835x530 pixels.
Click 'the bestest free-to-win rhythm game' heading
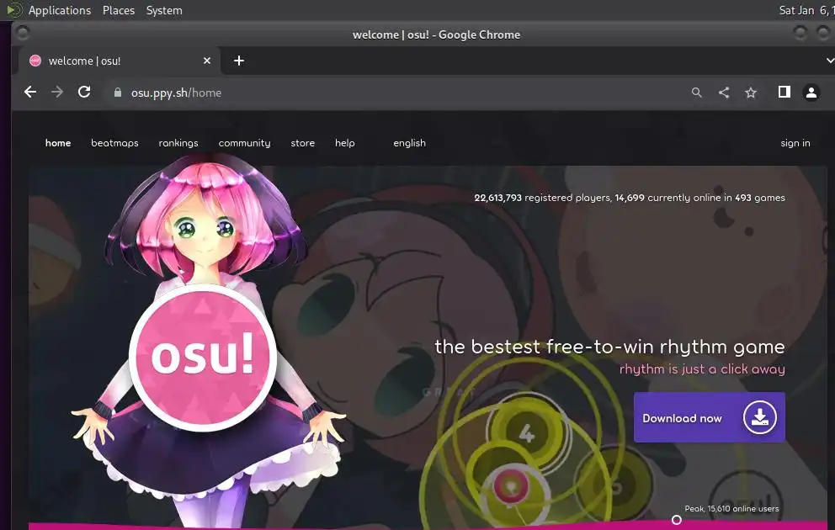pyautogui.click(x=609, y=347)
